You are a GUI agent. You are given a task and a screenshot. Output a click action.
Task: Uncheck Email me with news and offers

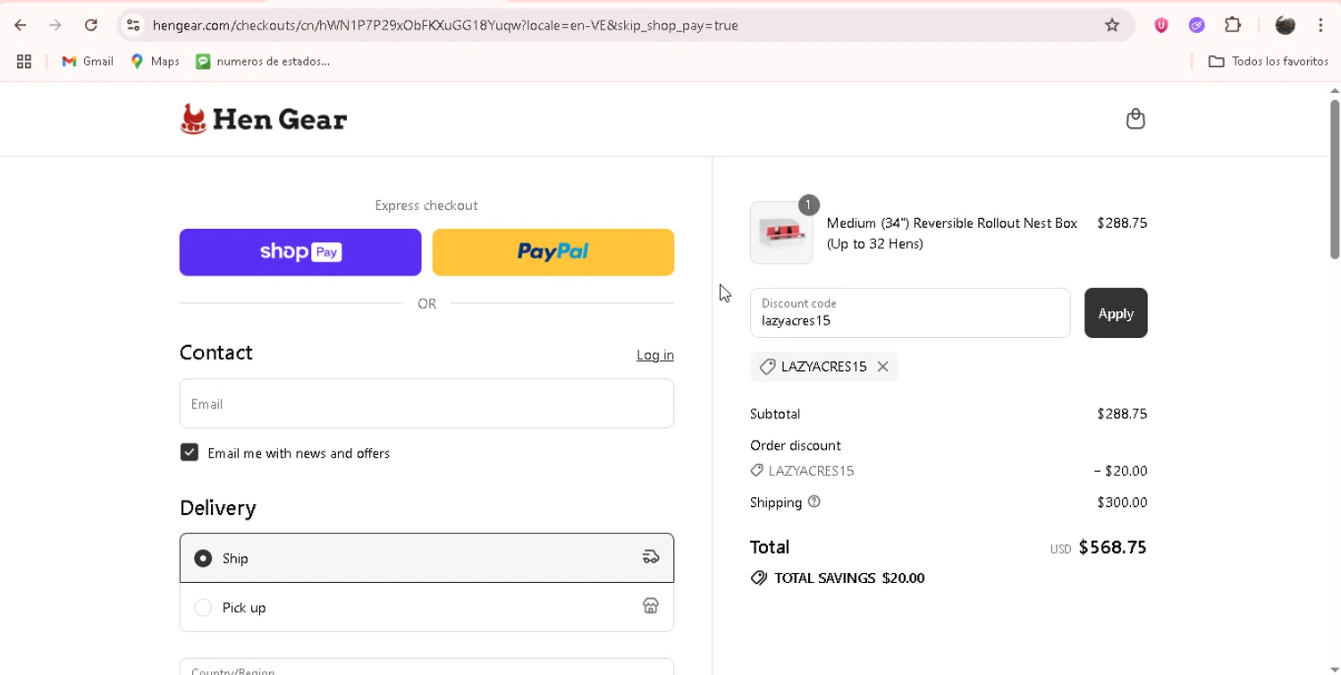coord(190,452)
